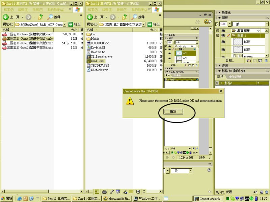Select 三國志11-Game (繁體中文版).mdf file
Viewport: 270px width, 202px height.
tap(27, 34)
